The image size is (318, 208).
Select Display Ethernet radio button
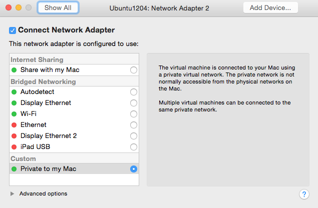tap(133, 103)
